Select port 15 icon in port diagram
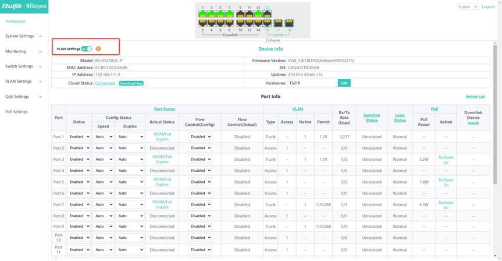 pos(267,14)
